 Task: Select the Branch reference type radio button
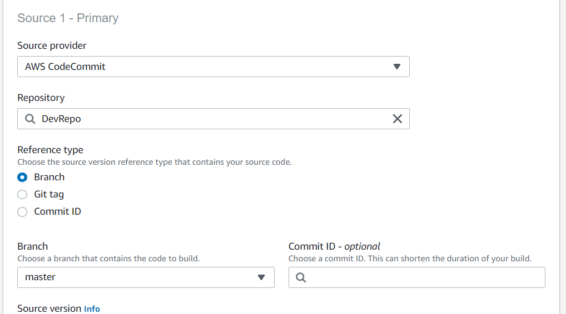[22, 178]
